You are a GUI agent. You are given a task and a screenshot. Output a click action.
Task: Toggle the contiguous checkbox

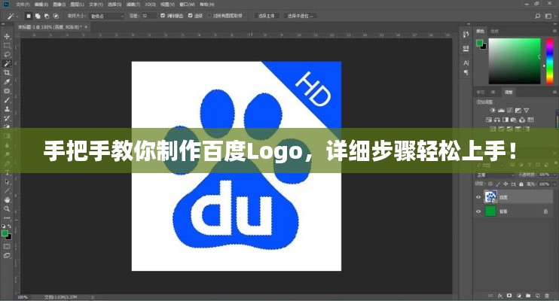191,15
